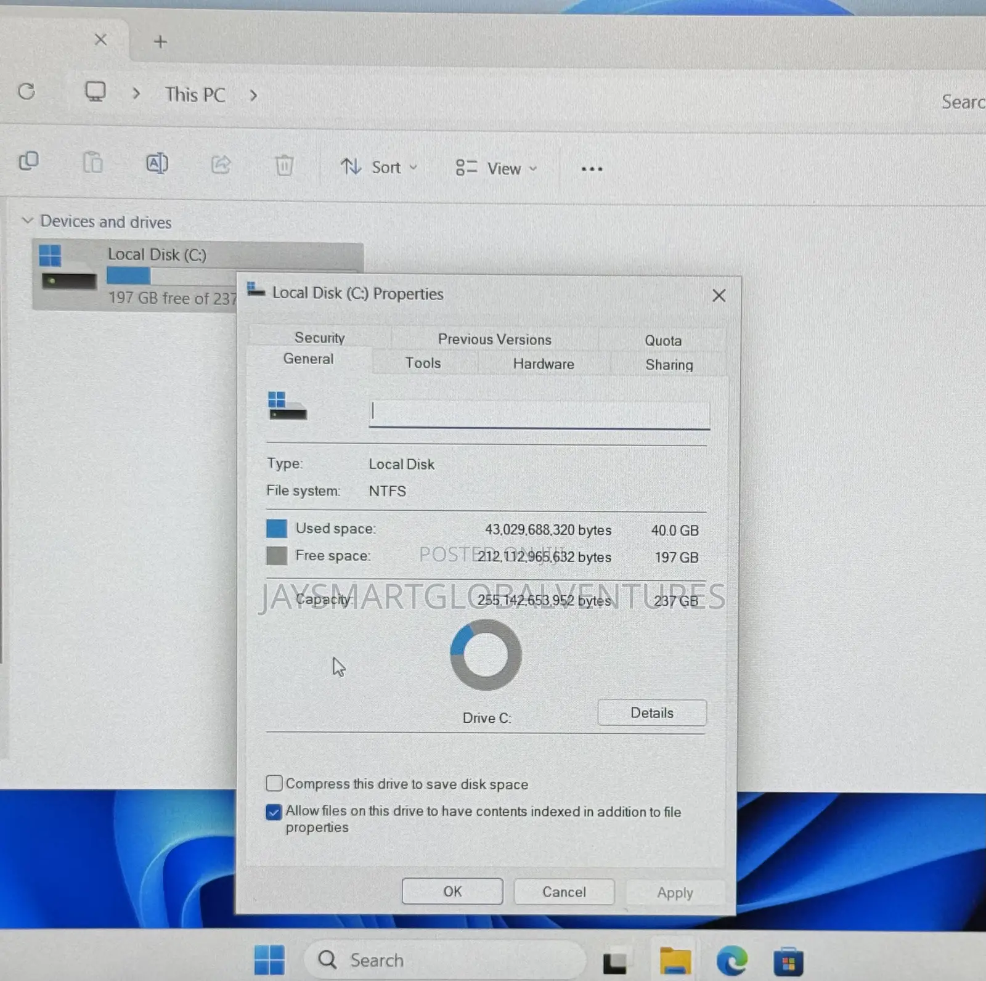Click the drive usage donut chart
The width and height of the screenshot is (986, 981).
pos(486,655)
